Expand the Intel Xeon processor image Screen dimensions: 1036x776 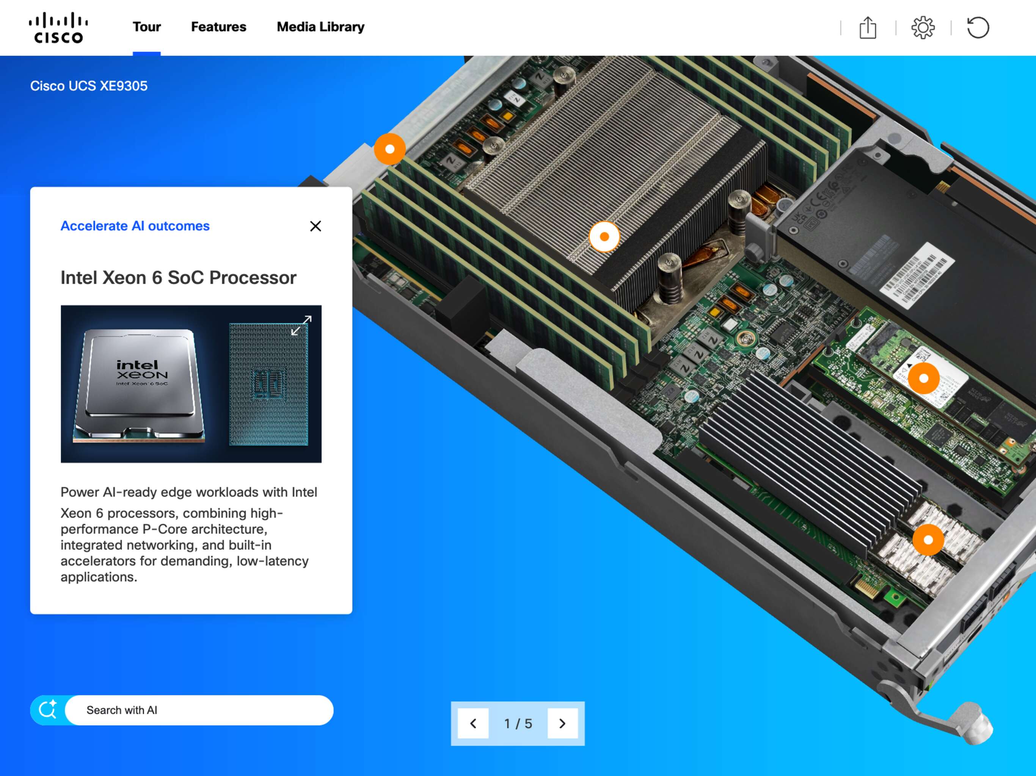click(301, 325)
